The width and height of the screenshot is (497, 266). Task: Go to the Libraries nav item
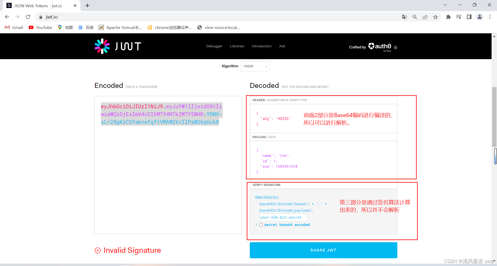(237, 46)
